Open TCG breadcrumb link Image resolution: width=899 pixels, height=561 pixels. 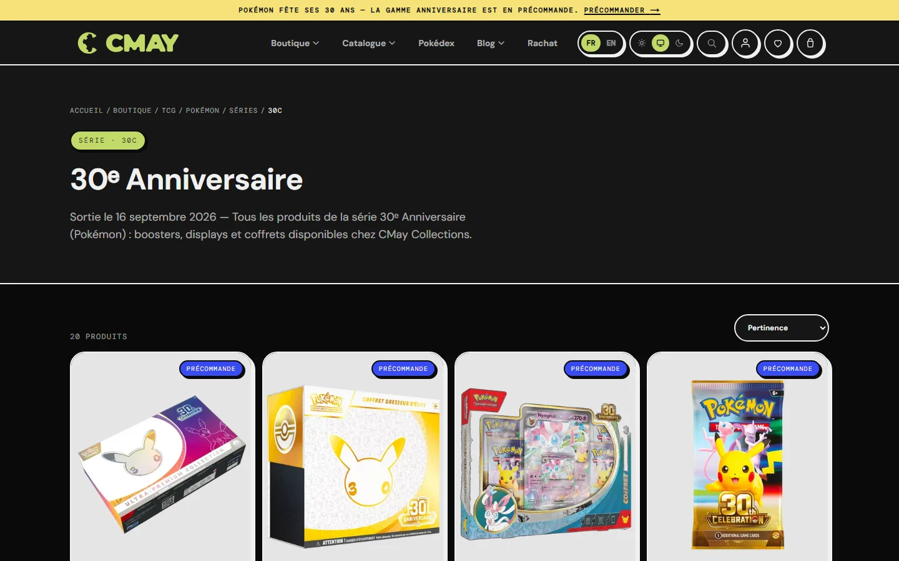(x=169, y=110)
